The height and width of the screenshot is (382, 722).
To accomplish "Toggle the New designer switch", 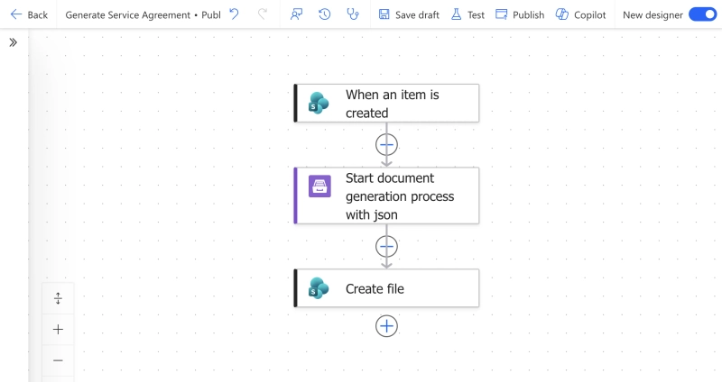I will click(x=703, y=14).
